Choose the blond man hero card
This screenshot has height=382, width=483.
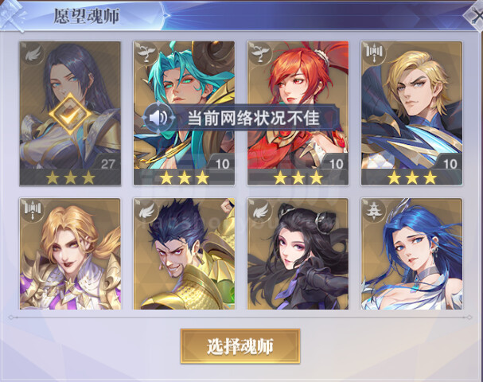411,113
